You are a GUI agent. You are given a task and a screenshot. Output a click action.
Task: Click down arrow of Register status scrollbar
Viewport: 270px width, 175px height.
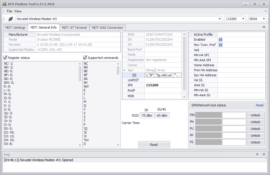80,145
